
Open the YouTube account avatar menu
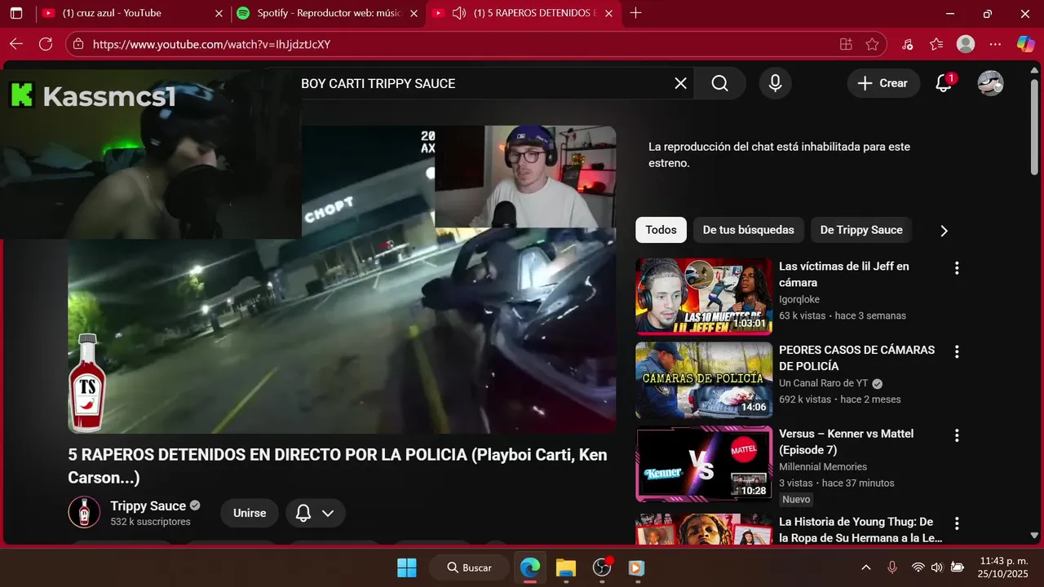click(990, 83)
